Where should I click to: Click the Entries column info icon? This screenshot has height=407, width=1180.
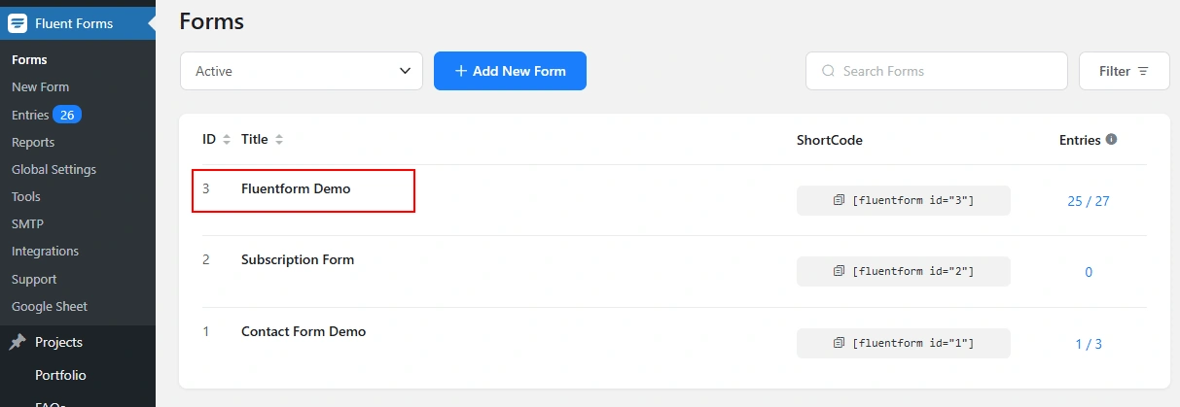click(x=1111, y=139)
